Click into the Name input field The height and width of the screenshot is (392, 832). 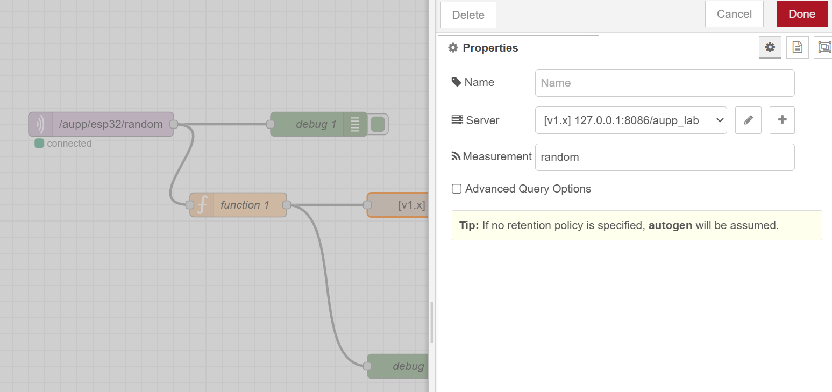pyautogui.click(x=664, y=83)
